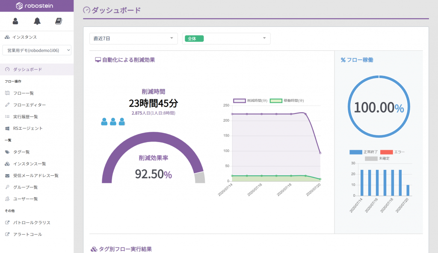Click the 2020/07/20 bar in bar chart

408,190
